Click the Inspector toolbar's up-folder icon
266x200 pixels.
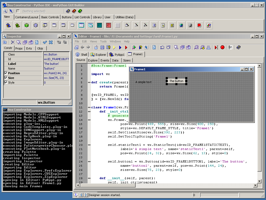[x=5, y=42]
